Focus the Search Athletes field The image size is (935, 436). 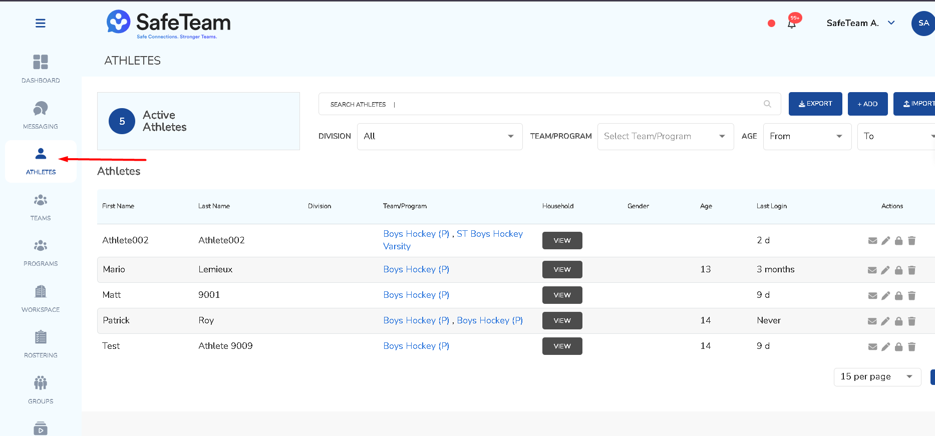click(x=549, y=104)
